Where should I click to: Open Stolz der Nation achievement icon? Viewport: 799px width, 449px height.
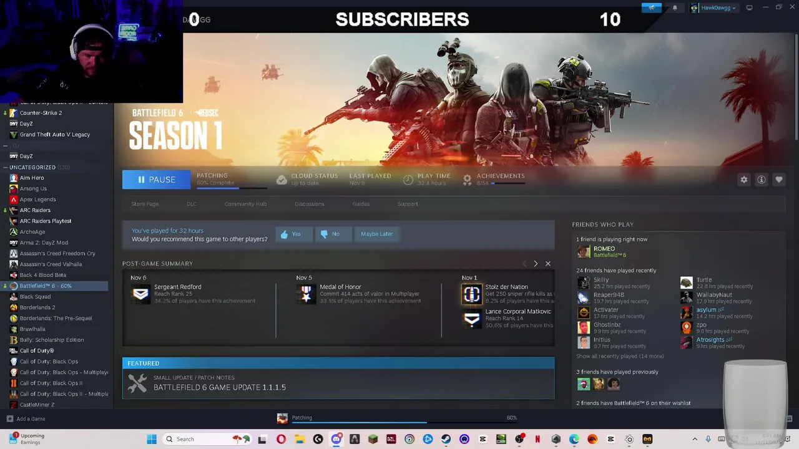pos(472,294)
